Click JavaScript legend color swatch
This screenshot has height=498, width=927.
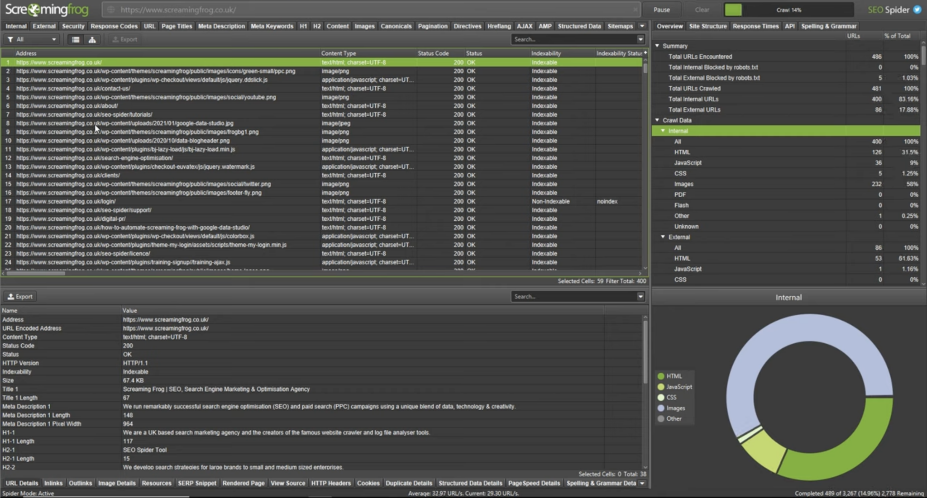coord(661,387)
